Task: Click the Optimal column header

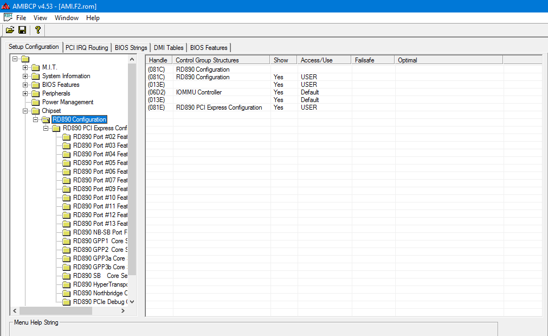Action: coord(449,60)
